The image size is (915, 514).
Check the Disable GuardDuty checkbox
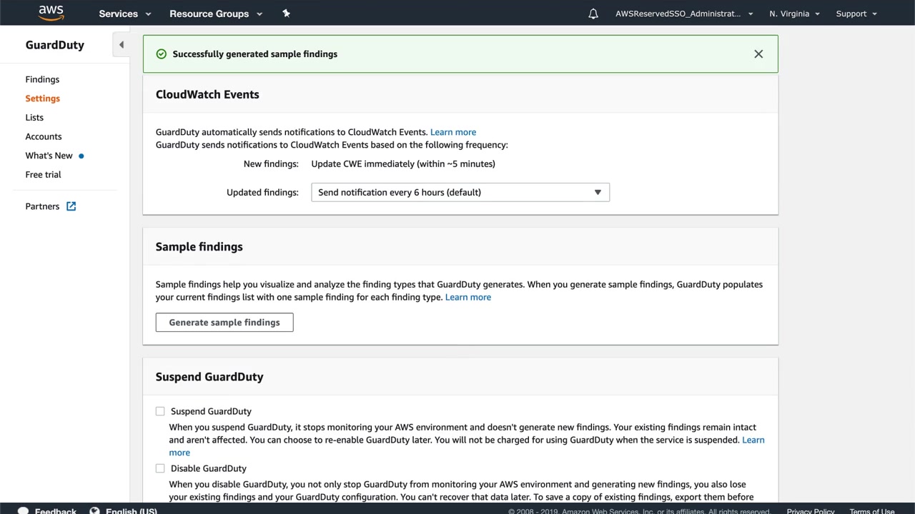click(160, 468)
